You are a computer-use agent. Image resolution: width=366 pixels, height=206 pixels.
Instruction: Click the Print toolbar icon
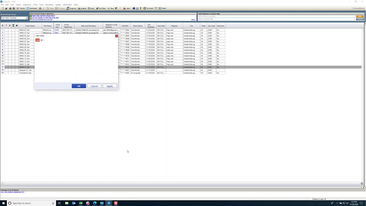tap(10, 8)
